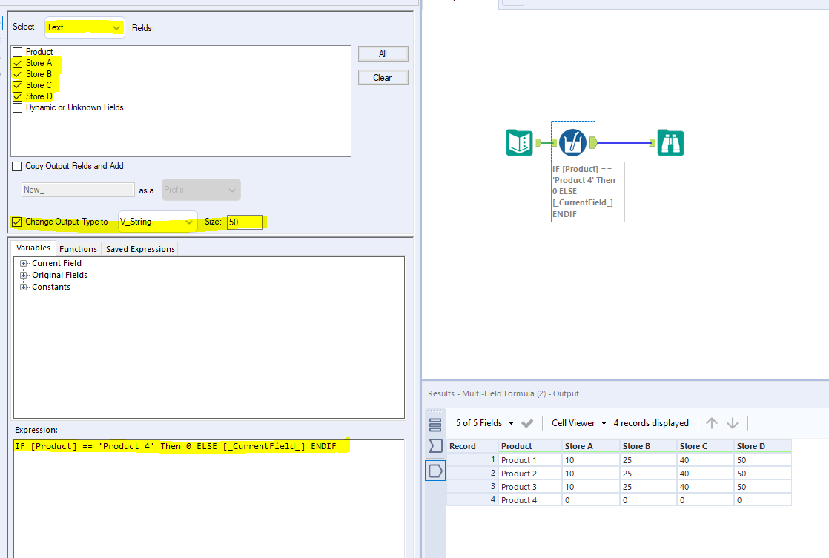Click the All button to select every field

[383, 53]
